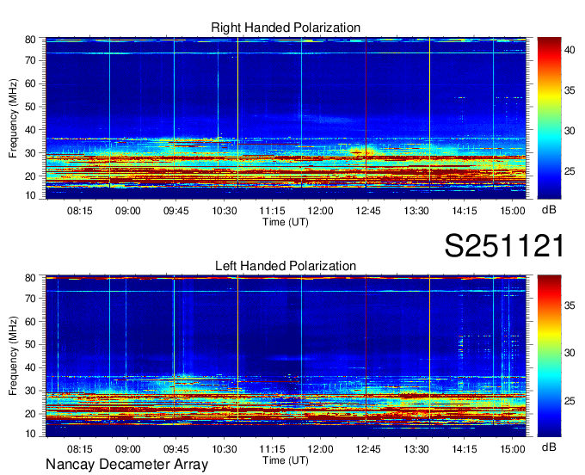The image size is (585, 475).
Task: Click the Time (UT) label under lower plot
Action: tap(286, 460)
